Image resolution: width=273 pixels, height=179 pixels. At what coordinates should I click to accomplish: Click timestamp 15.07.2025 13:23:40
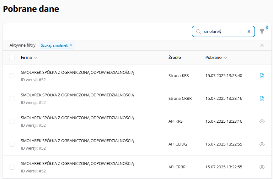[x=224, y=76]
